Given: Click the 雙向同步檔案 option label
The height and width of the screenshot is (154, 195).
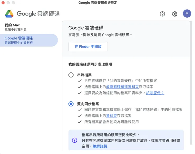Looking at the screenshot, I should tap(88, 104).
